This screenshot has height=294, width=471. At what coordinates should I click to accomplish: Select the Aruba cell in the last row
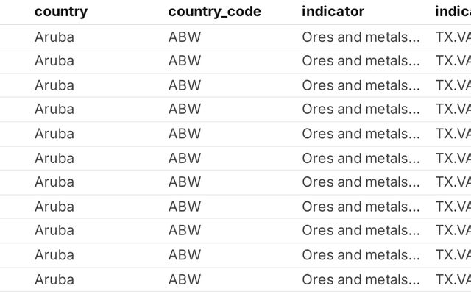[54, 279]
